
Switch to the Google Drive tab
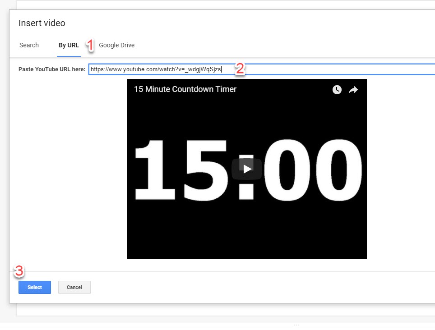tap(116, 45)
